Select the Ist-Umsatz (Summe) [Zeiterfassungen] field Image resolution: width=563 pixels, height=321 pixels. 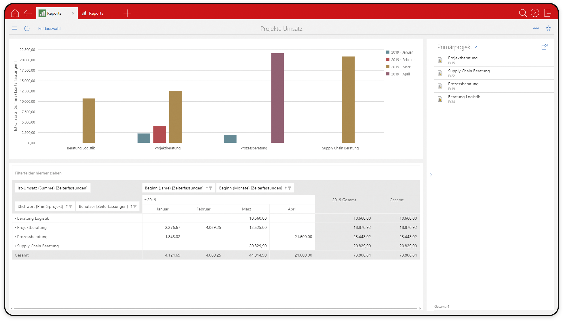tap(53, 188)
